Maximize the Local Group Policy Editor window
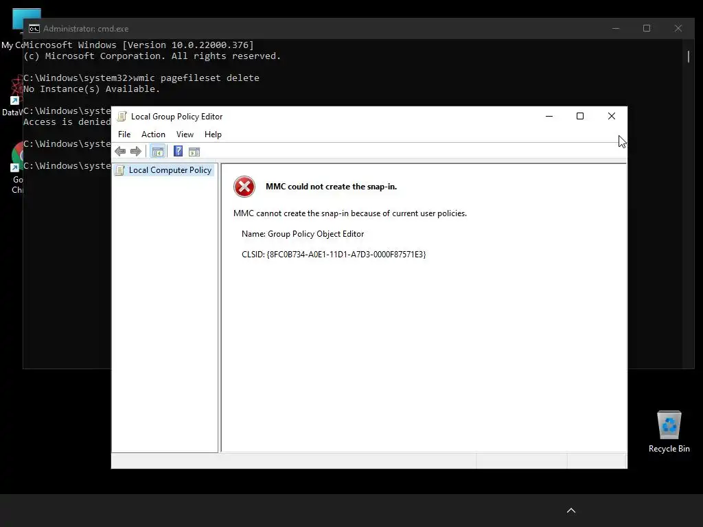 click(580, 117)
